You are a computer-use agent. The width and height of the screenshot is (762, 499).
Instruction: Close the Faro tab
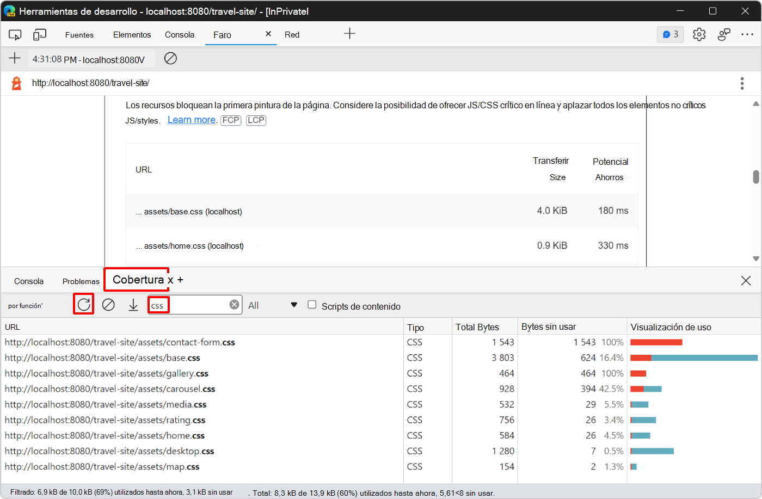point(268,34)
